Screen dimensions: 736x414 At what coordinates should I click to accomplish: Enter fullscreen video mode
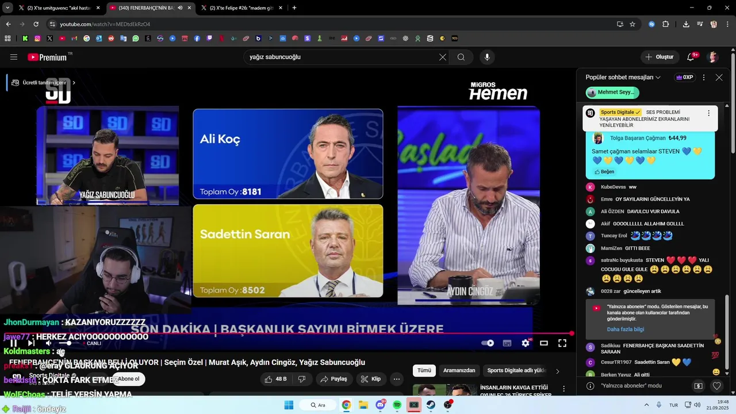[562, 343]
